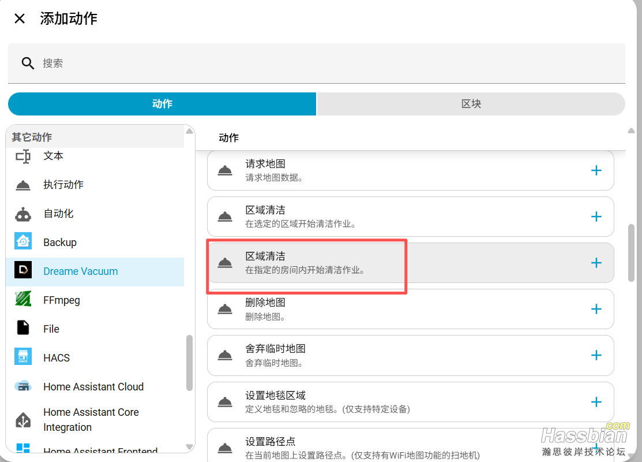The height and width of the screenshot is (462, 642).
Task: Select the Dreame Vacuum icon
Action: point(23,271)
